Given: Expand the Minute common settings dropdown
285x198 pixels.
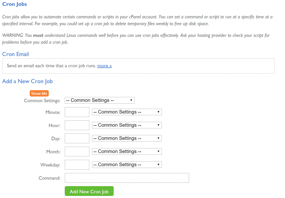Looking at the screenshot, I should click(127, 112).
